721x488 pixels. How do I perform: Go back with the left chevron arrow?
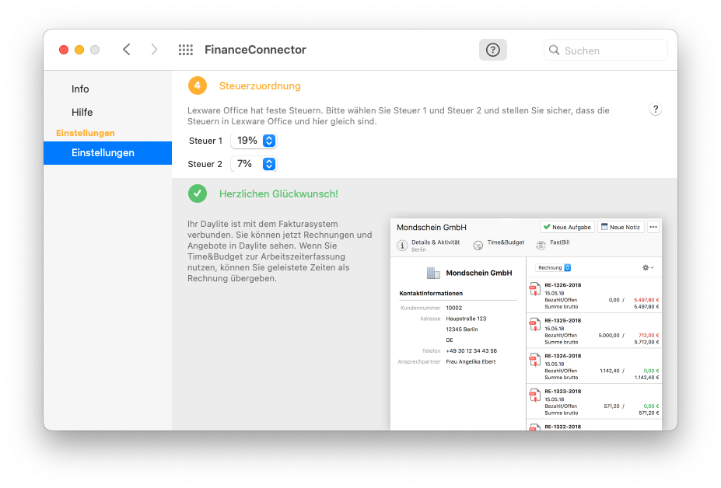(127, 50)
